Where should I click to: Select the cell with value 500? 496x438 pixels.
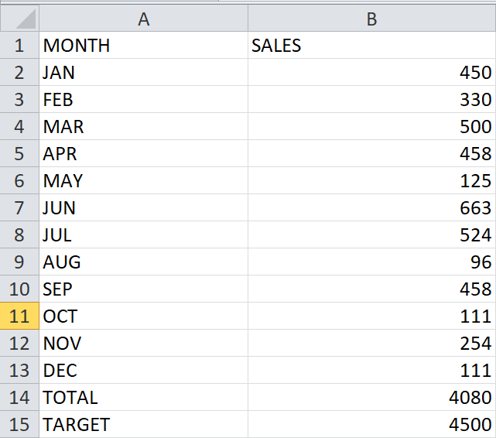[x=371, y=127]
